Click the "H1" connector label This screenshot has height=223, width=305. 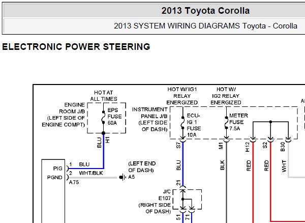[108, 140]
